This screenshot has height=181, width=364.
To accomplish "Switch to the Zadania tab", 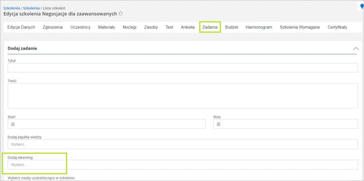I will [210, 27].
